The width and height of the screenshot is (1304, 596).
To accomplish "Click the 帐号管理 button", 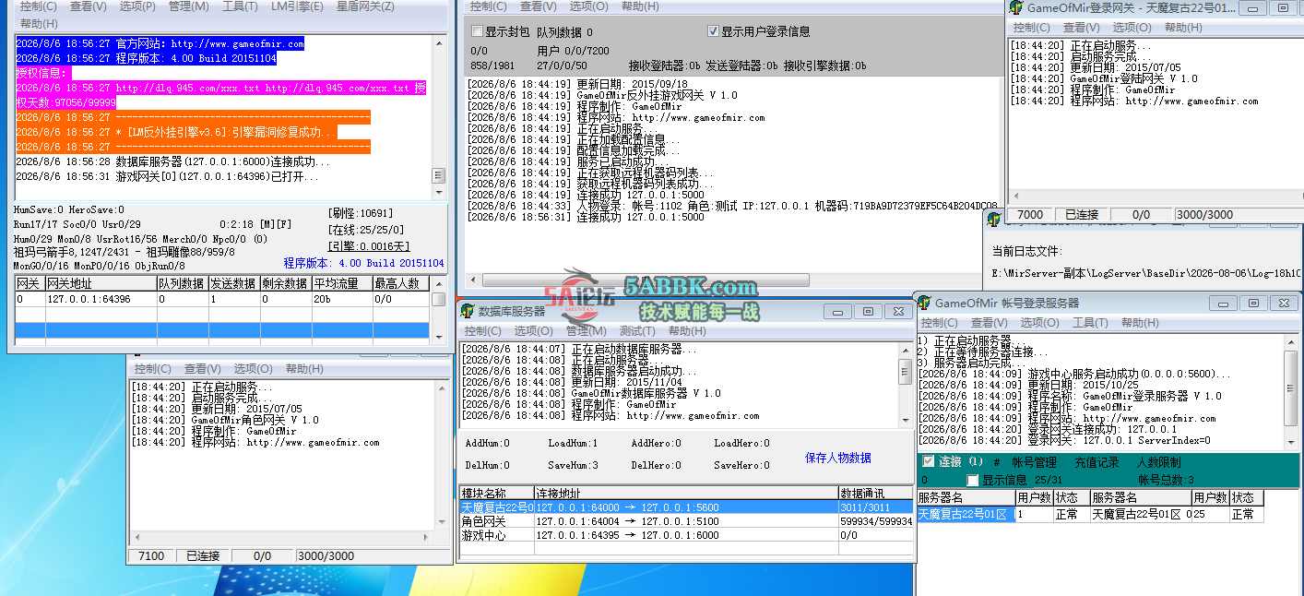I will [x=1034, y=462].
